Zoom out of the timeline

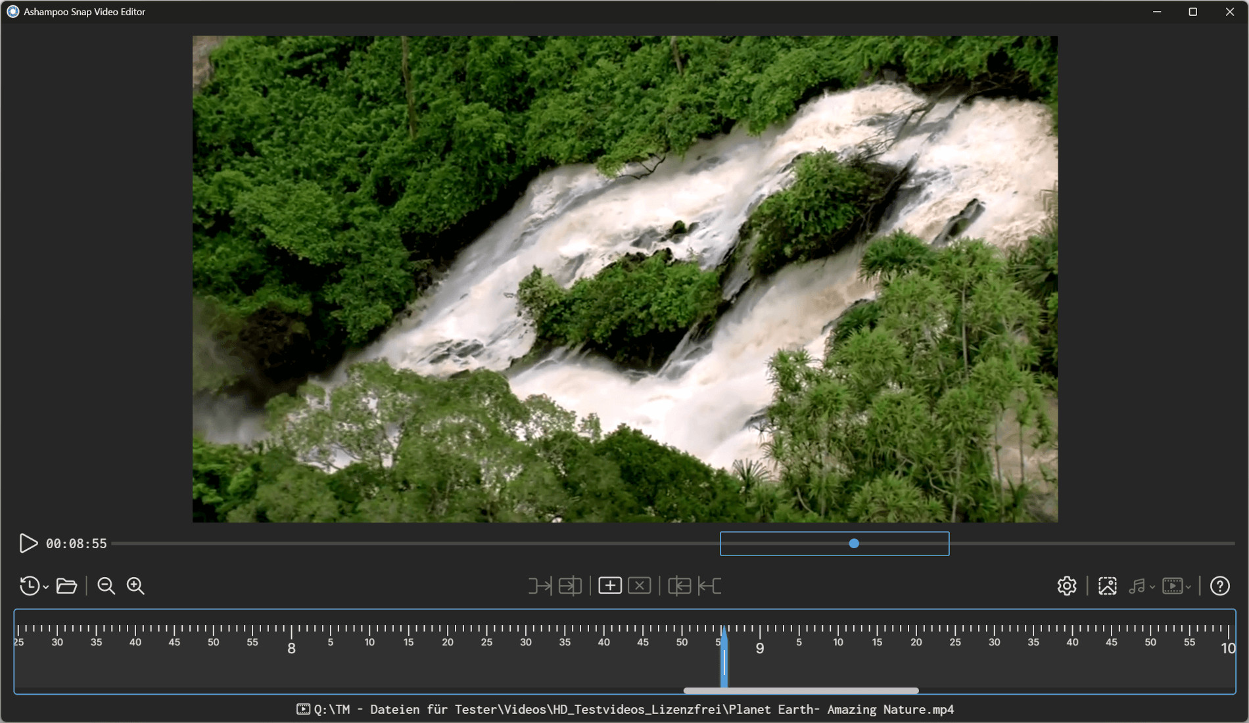coord(106,586)
